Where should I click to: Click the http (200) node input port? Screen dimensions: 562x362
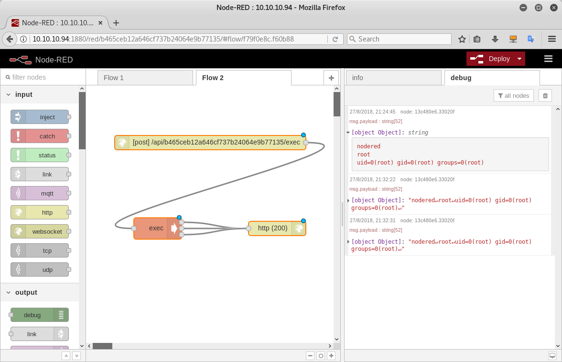click(249, 228)
